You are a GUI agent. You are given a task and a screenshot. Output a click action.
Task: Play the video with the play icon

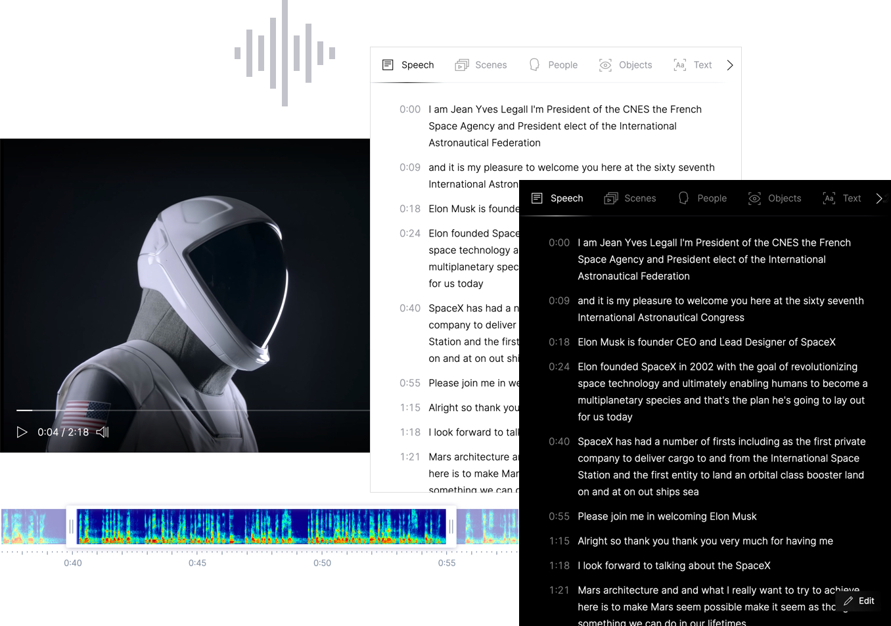click(22, 432)
